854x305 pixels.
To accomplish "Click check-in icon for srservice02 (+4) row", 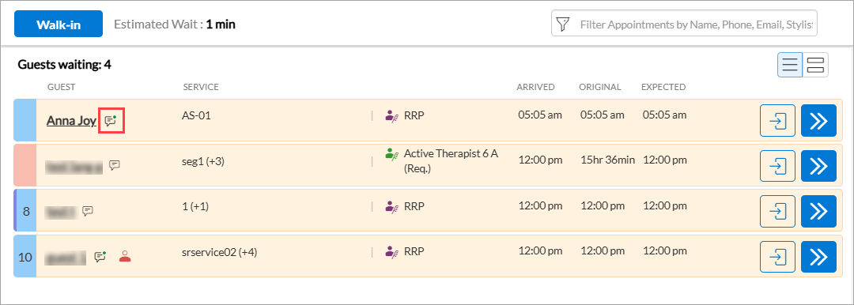I will tap(777, 257).
